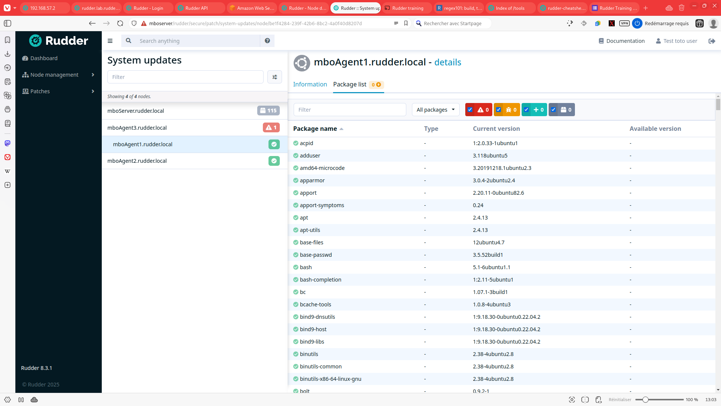Image resolution: width=721 pixels, height=406 pixels.
Task: Switch to the regex101 browser tab
Action: [459, 8]
